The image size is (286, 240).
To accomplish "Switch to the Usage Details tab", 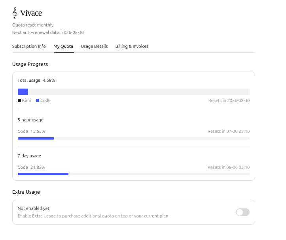I will (x=94, y=46).
